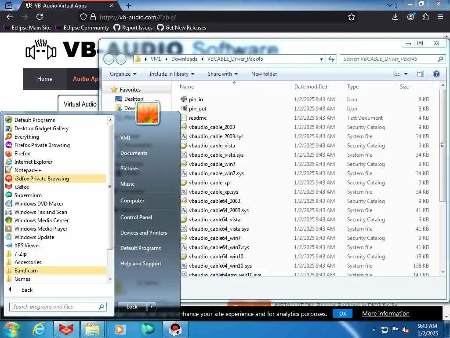Click the Lock button in the start menu

point(132,306)
